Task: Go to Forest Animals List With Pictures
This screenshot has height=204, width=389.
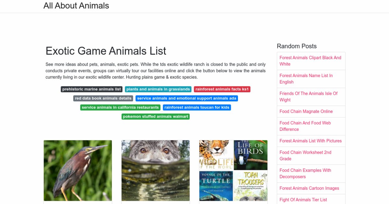Action: click(x=311, y=141)
